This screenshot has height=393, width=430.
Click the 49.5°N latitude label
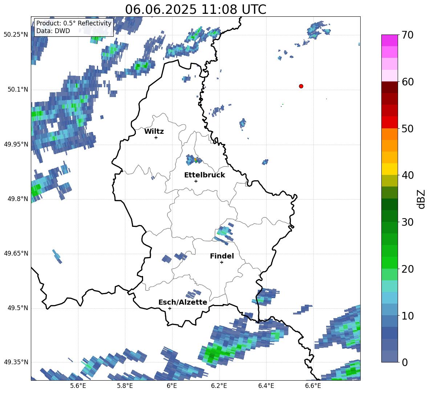coord(18,308)
